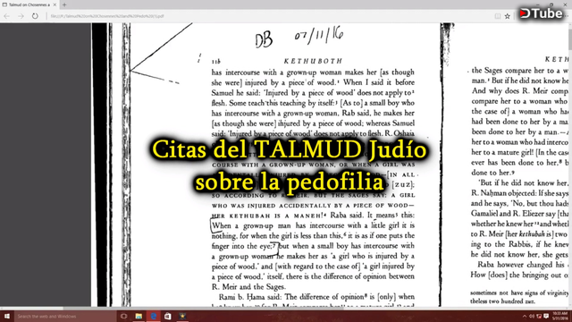Open the volume icon in system tray
The height and width of the screenshot is (322, 572).
click(532, 316)
